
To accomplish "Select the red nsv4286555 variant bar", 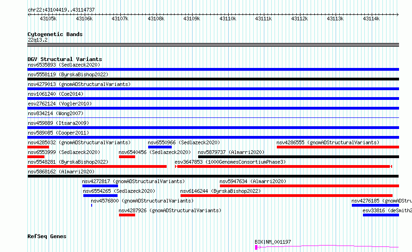I will (x=338, y=147).
